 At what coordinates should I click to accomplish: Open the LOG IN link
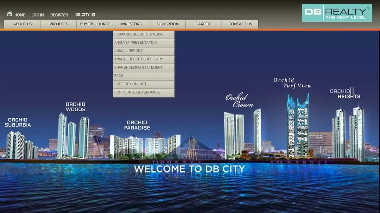[37, 15]
